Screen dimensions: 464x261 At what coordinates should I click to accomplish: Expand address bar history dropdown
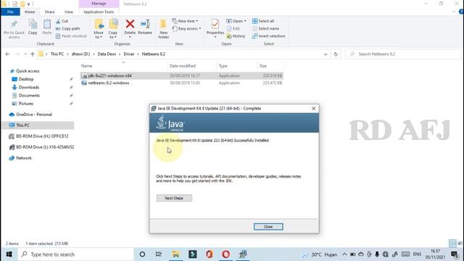(x=326, y=54)
